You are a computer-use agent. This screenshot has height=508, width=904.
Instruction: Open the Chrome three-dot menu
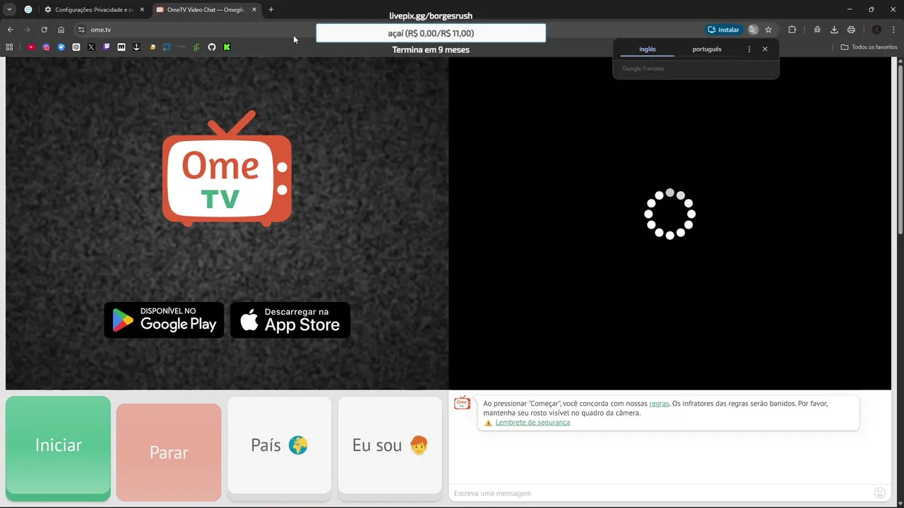tap(894, 30)
